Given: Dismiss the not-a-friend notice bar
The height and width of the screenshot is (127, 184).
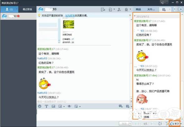Looking at the screenshot, I should point(130,15).
